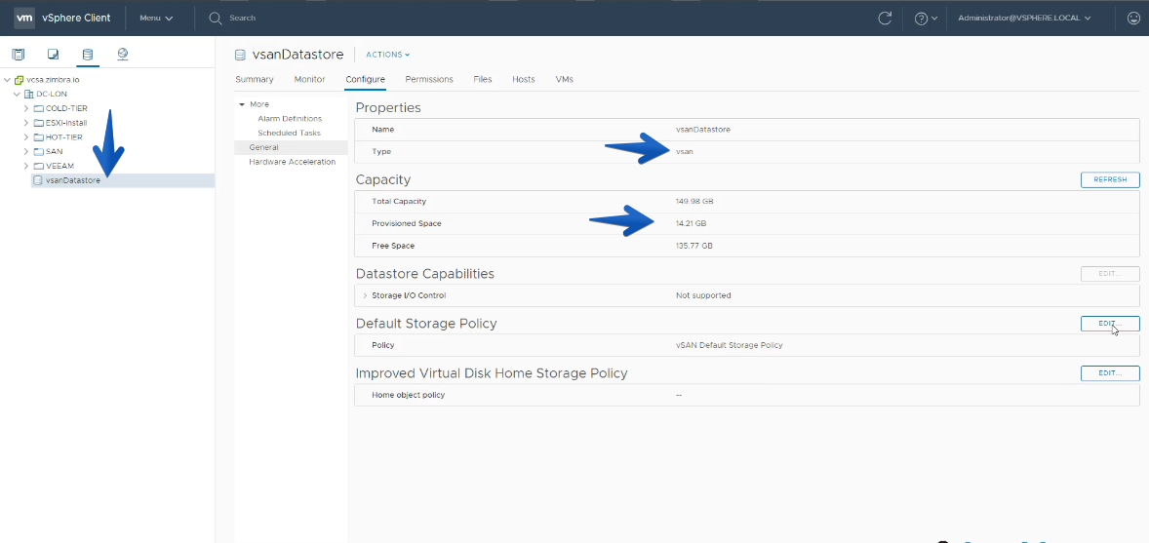The image size is (1149, 543).
Task: Click the DC-LON datacenter icon
Action: [x=29, y=95]
